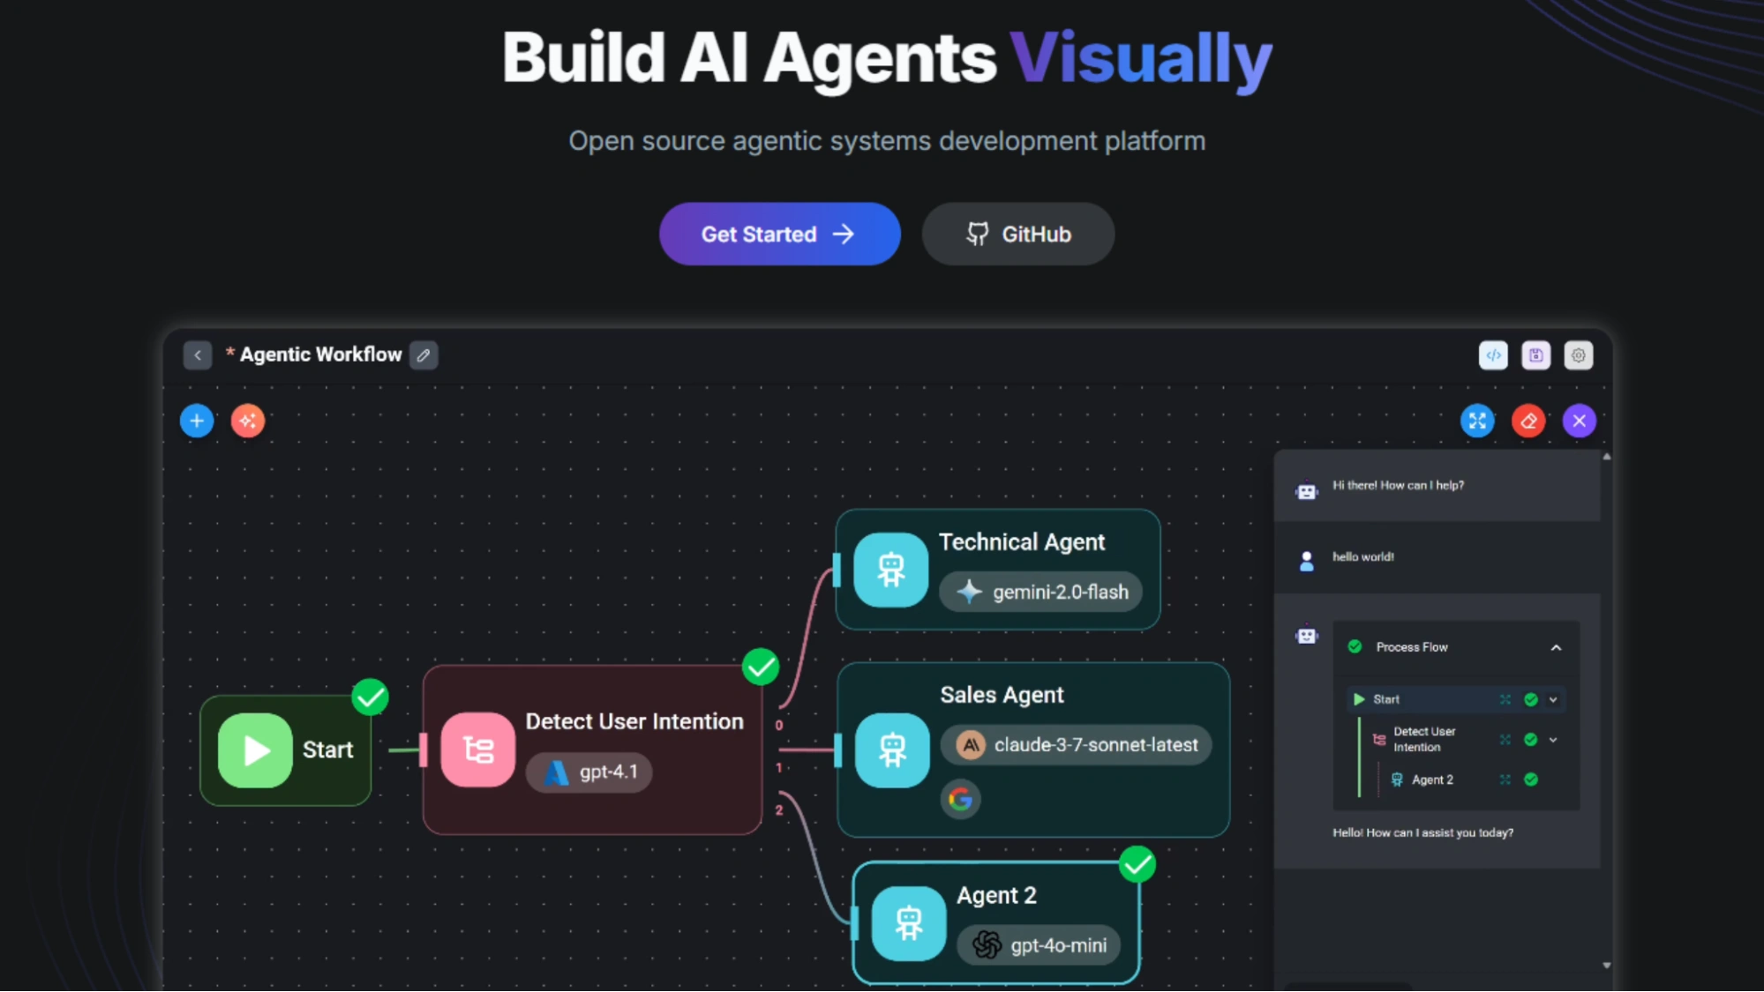Image resolution: width=1764 pixels, height=992 pixels.
Task: Expand chat panel with the blue fullscreen icon
Action: point(1477,421)
